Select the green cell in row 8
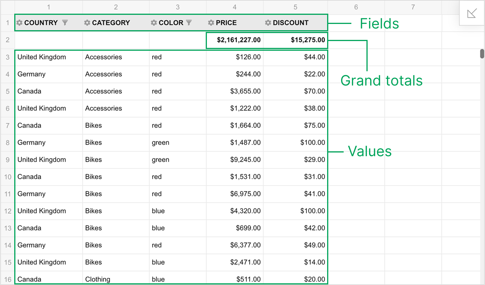This screenshot has height=285, width=485. pos(177,142)
